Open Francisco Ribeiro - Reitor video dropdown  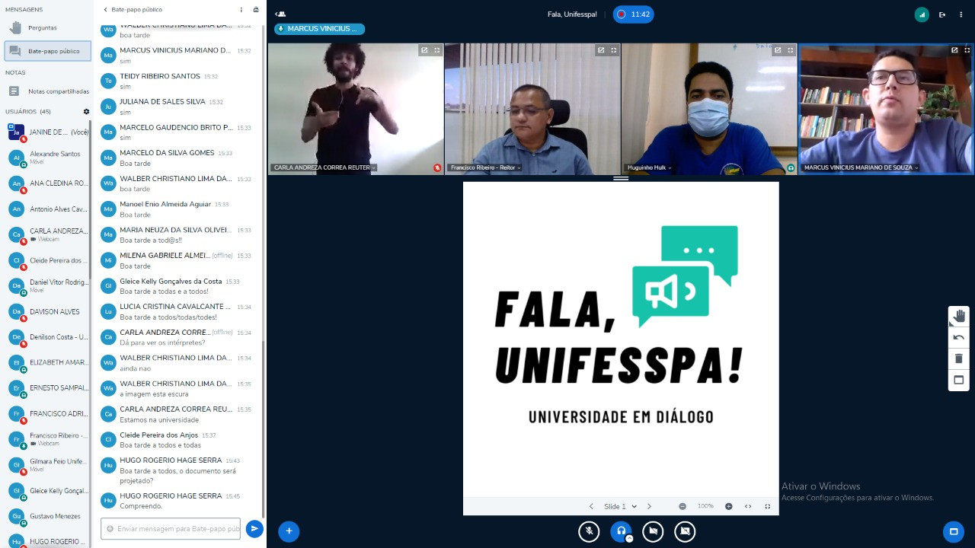[485, 167]
